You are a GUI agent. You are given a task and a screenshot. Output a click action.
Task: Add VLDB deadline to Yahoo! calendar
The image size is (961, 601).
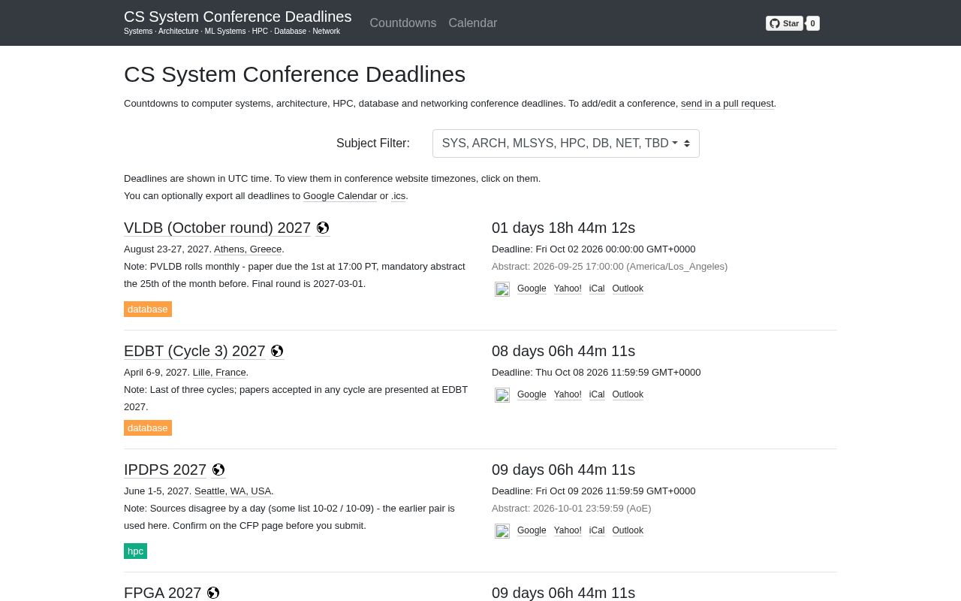[x=568, y=288]
